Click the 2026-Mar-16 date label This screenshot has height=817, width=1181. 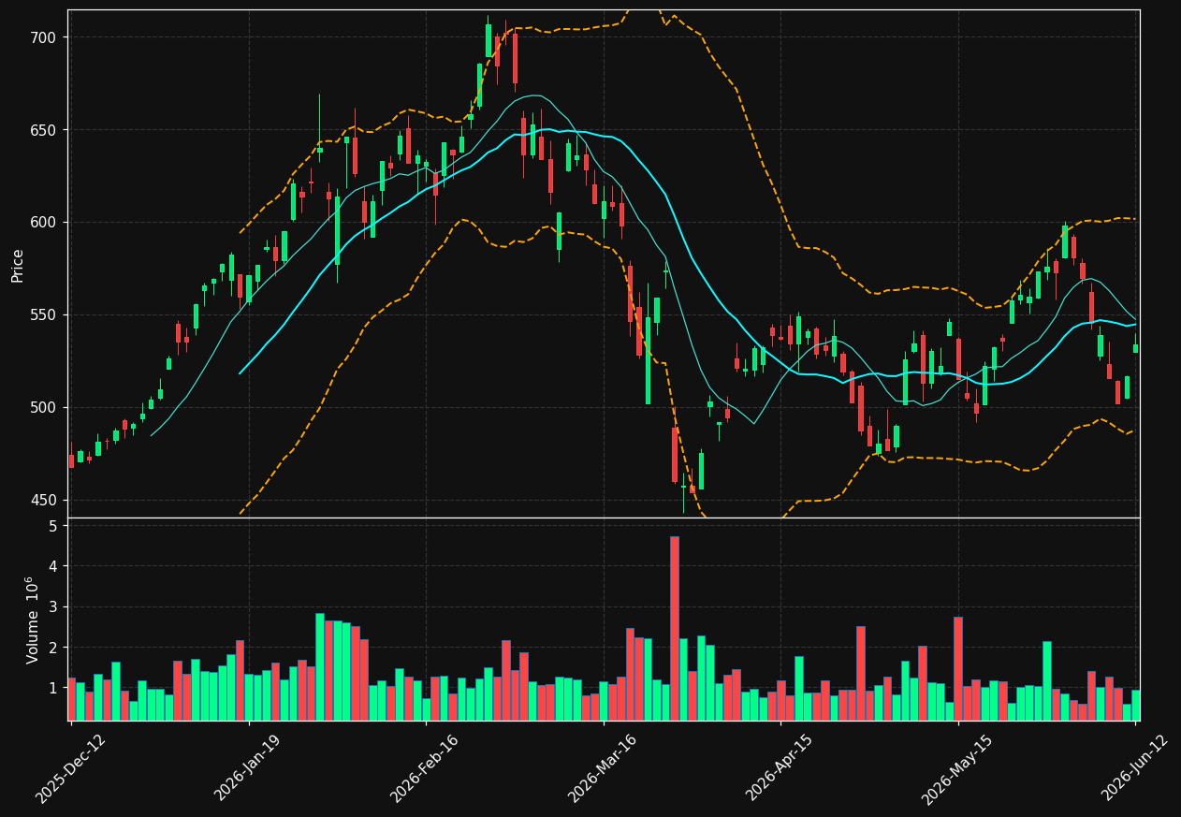pos(603,766)
